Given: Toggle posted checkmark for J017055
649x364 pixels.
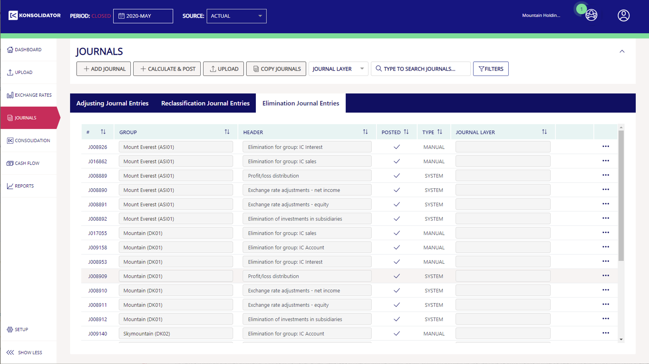Looking at the screenshot, I should (396, 233).
